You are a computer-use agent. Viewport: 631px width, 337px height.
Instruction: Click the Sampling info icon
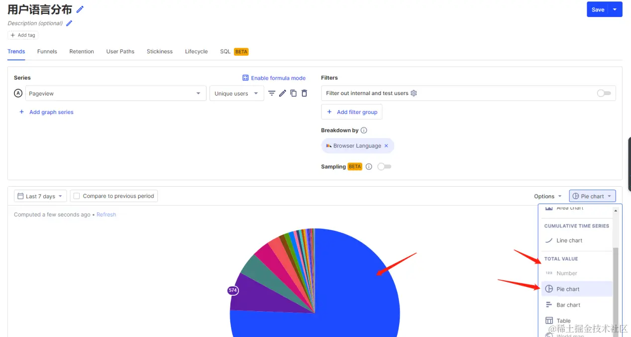(x=369, y=167)
